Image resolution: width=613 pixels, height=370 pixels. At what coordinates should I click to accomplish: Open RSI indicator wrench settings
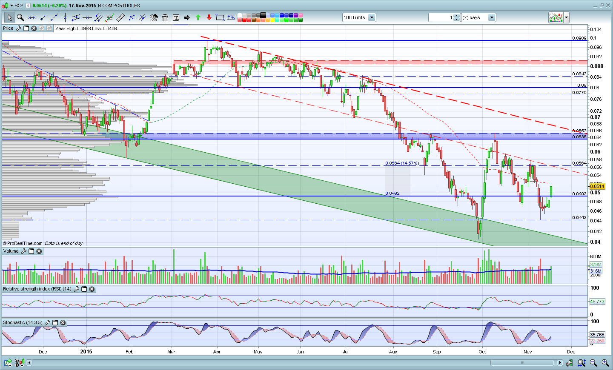click(x=76, y=289)
